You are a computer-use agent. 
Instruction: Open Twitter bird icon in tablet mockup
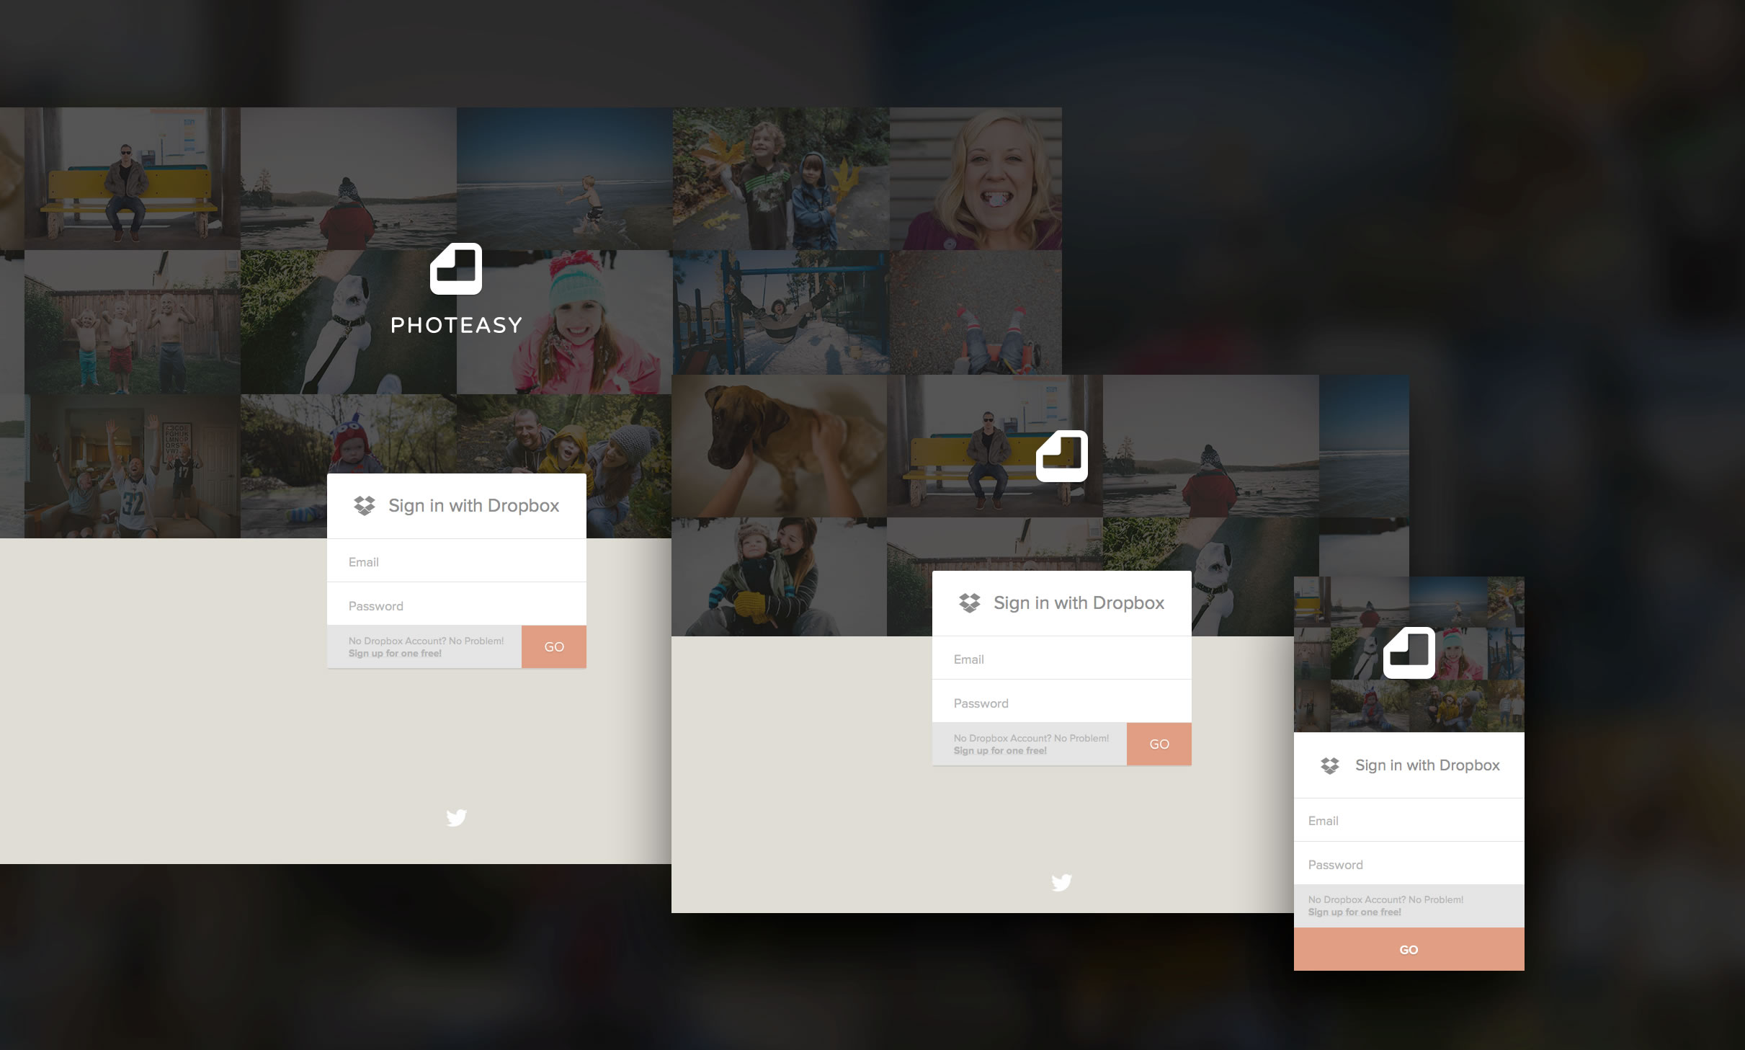tap(1061, 882)
